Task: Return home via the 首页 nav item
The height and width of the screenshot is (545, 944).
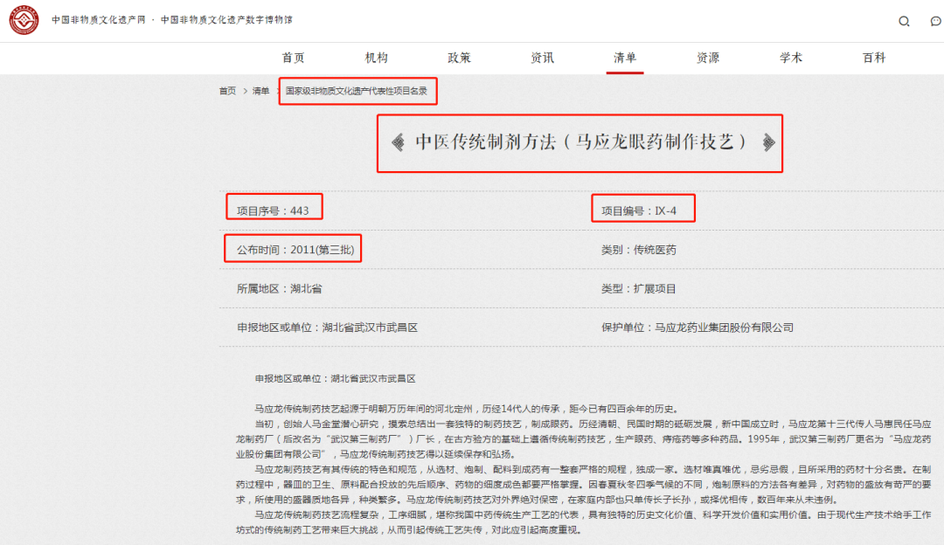Action: tap(293, 57)
